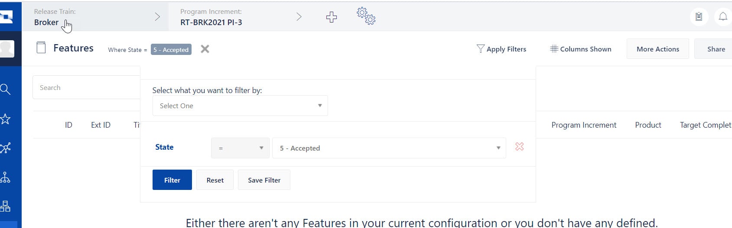732x228 pixels.
Task: Expand the Program Increment chevron
Action: [299, 17]
